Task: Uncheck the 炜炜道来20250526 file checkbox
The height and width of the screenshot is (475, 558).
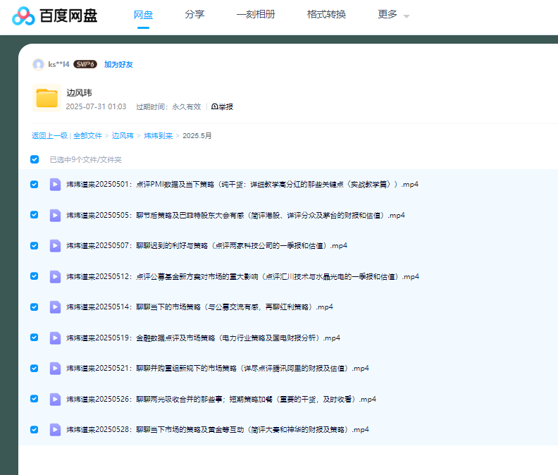Action: click(35, 399)
